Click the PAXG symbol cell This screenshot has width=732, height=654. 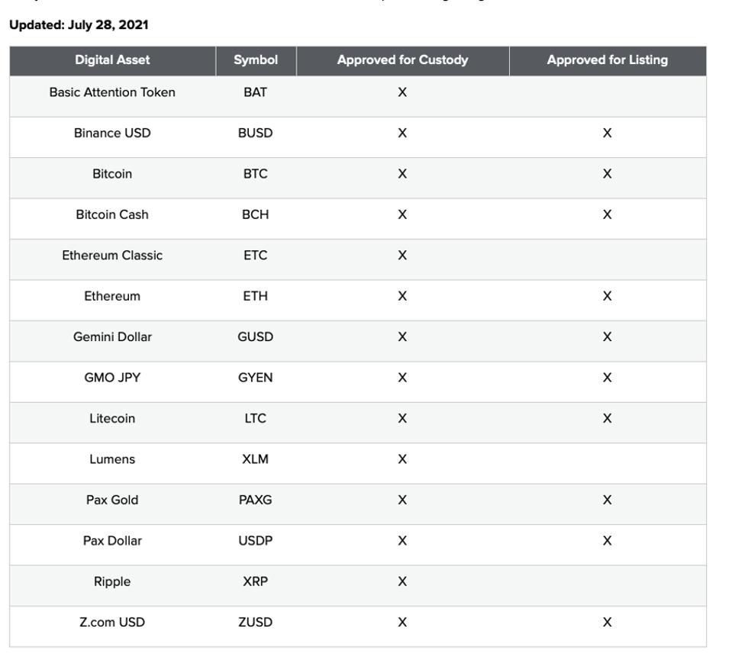[255, 501]
